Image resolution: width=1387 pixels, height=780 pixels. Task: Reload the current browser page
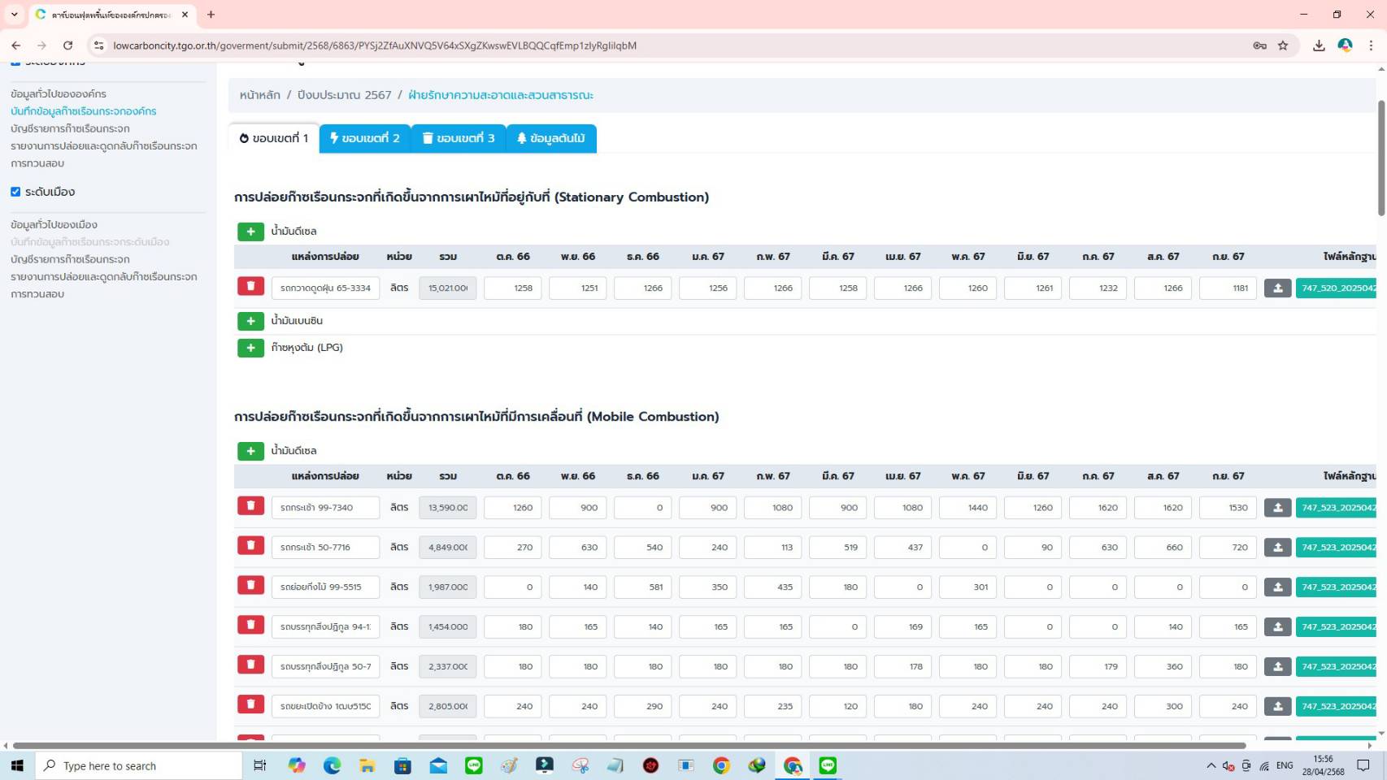pos(68,45)
